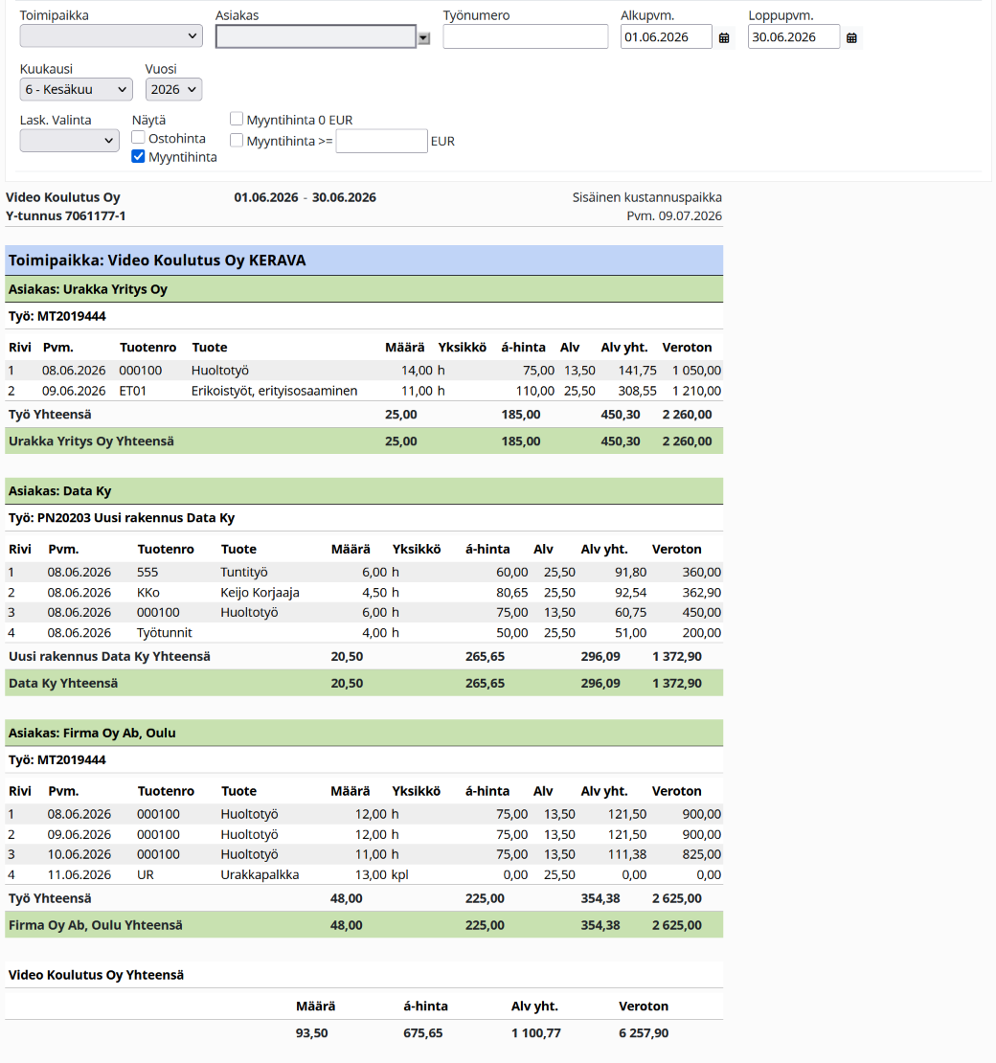
Task: Click the Alkupvm. date field
Action: tap(666, 36)
